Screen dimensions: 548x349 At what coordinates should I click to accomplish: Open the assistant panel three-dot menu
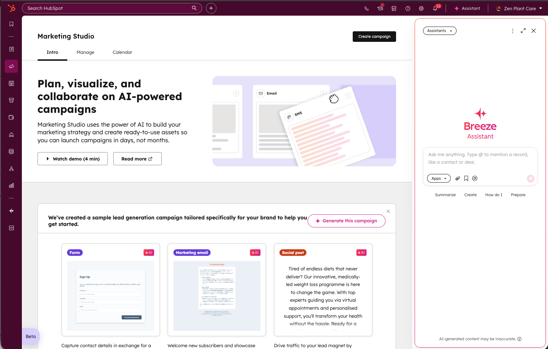tap(513, 31)
